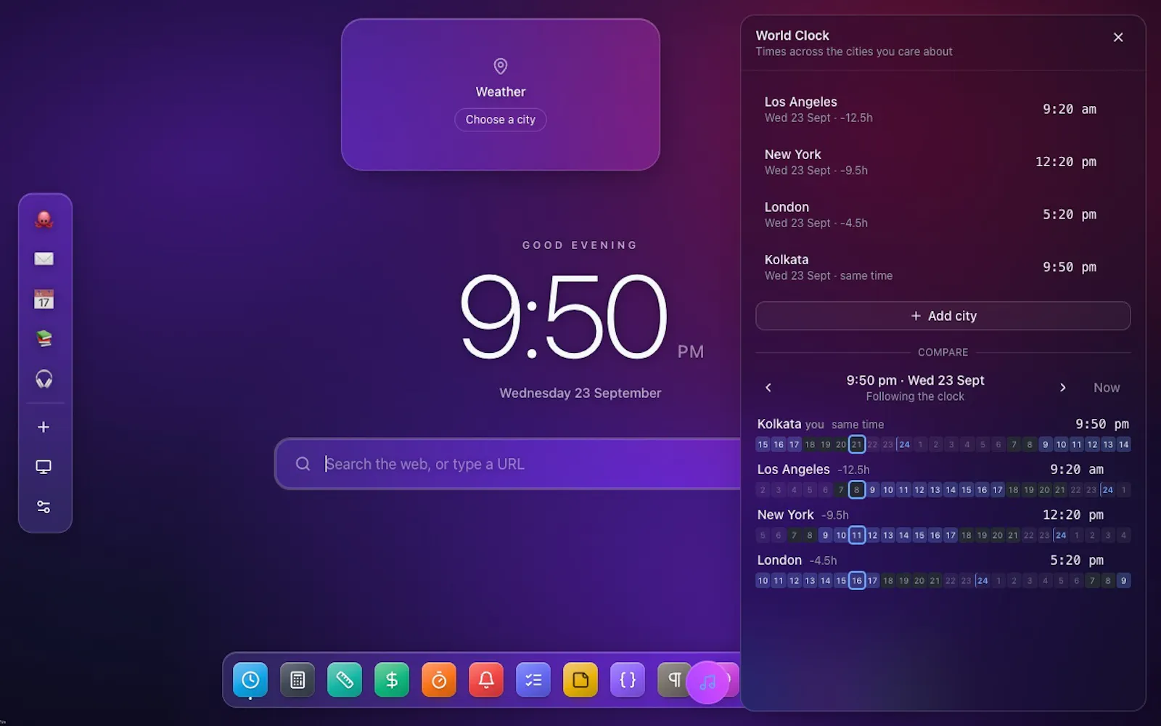Advance compare time with right chevron
Image resolution: width=1161 pixels, height=726 pixels.
1063,388
